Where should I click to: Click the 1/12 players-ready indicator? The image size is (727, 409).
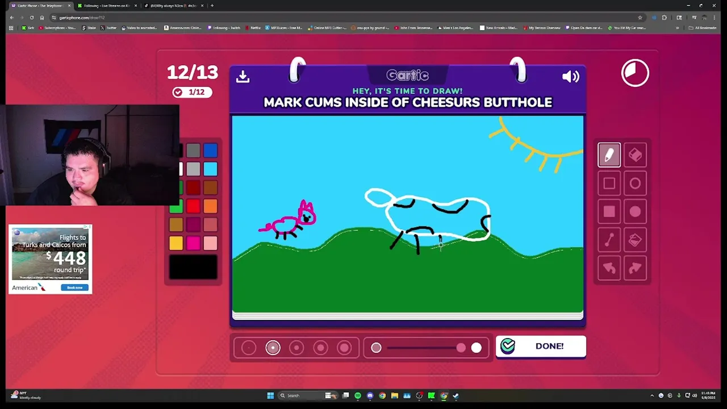tap(192, 92)
